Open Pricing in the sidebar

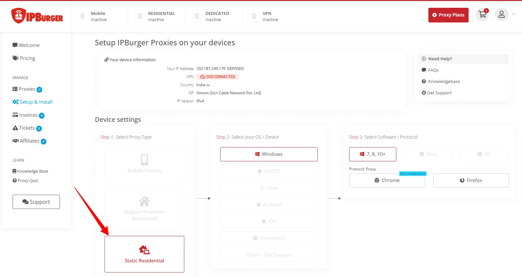pyautogui.click(x=24, y=58)
